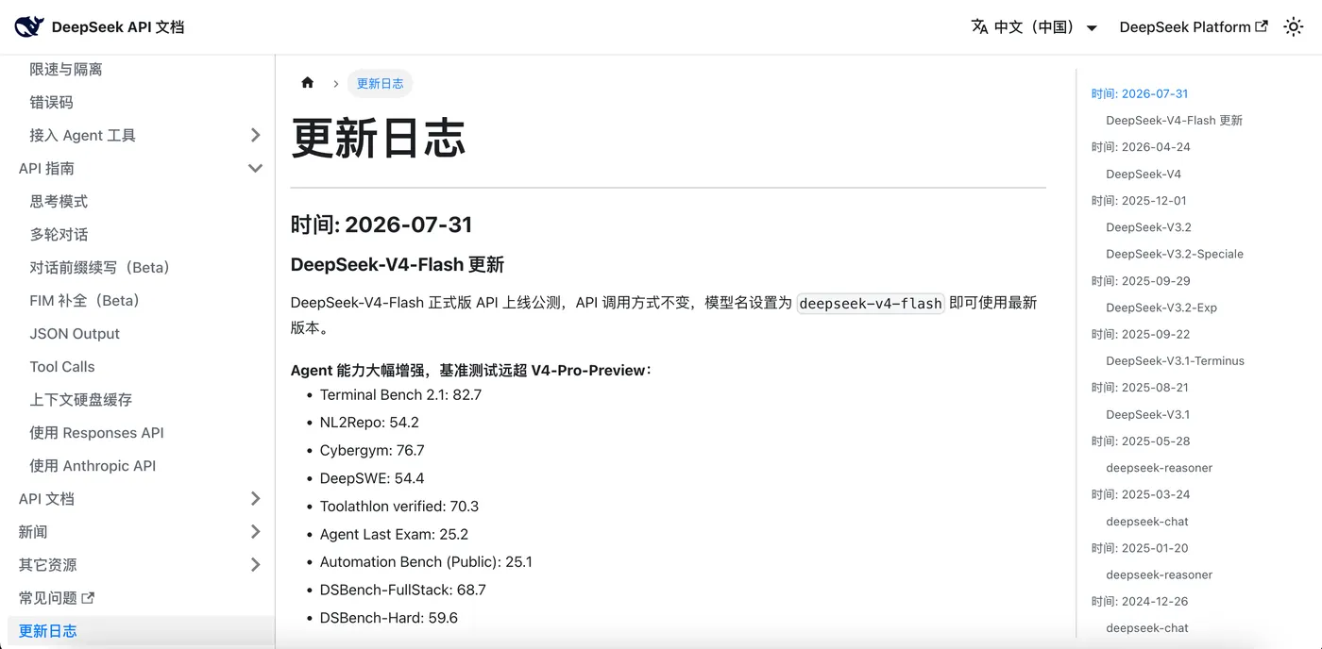
Task: Jump to 时间: 2026-07-31 in contents
Action: (x=1140, y=93)
